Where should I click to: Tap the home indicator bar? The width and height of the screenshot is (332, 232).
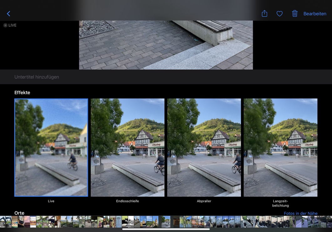click(x=166, y=229)
